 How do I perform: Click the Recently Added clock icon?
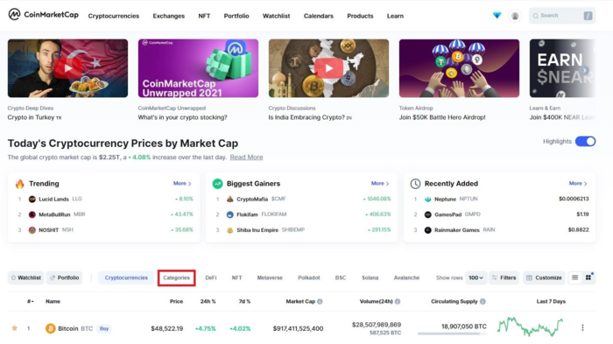pyautogui.click(x=415, y=183)
